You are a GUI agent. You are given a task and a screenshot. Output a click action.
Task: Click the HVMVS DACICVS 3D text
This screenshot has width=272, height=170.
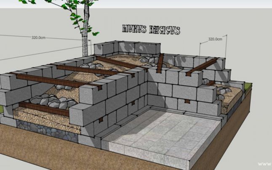150,30
